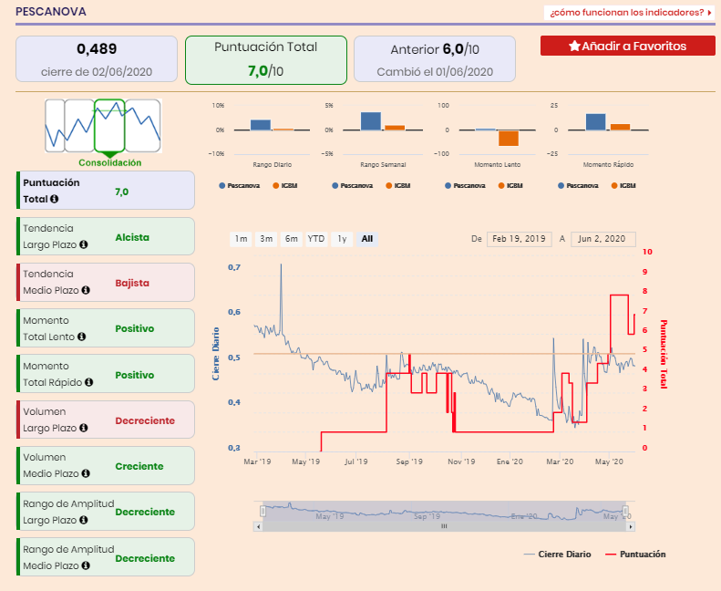Open info icon for Rango de Amplitud Medio Plazo
Image resolution: width=721 pixels, height=591 pixels.
86,565
